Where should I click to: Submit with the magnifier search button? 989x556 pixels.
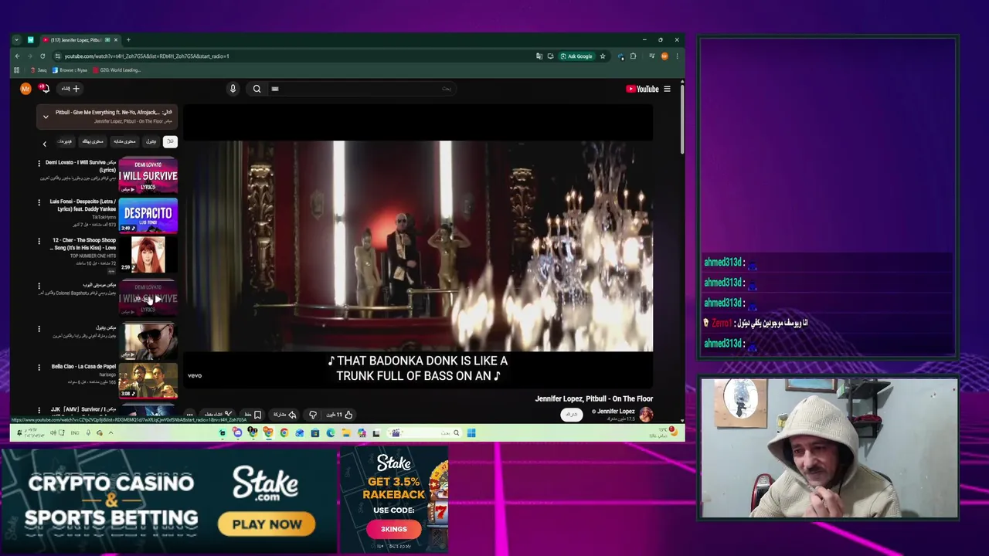257,89
